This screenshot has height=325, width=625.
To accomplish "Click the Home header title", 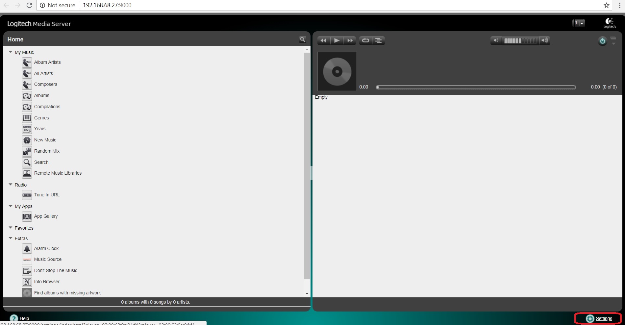I will (x=15, y=39).
